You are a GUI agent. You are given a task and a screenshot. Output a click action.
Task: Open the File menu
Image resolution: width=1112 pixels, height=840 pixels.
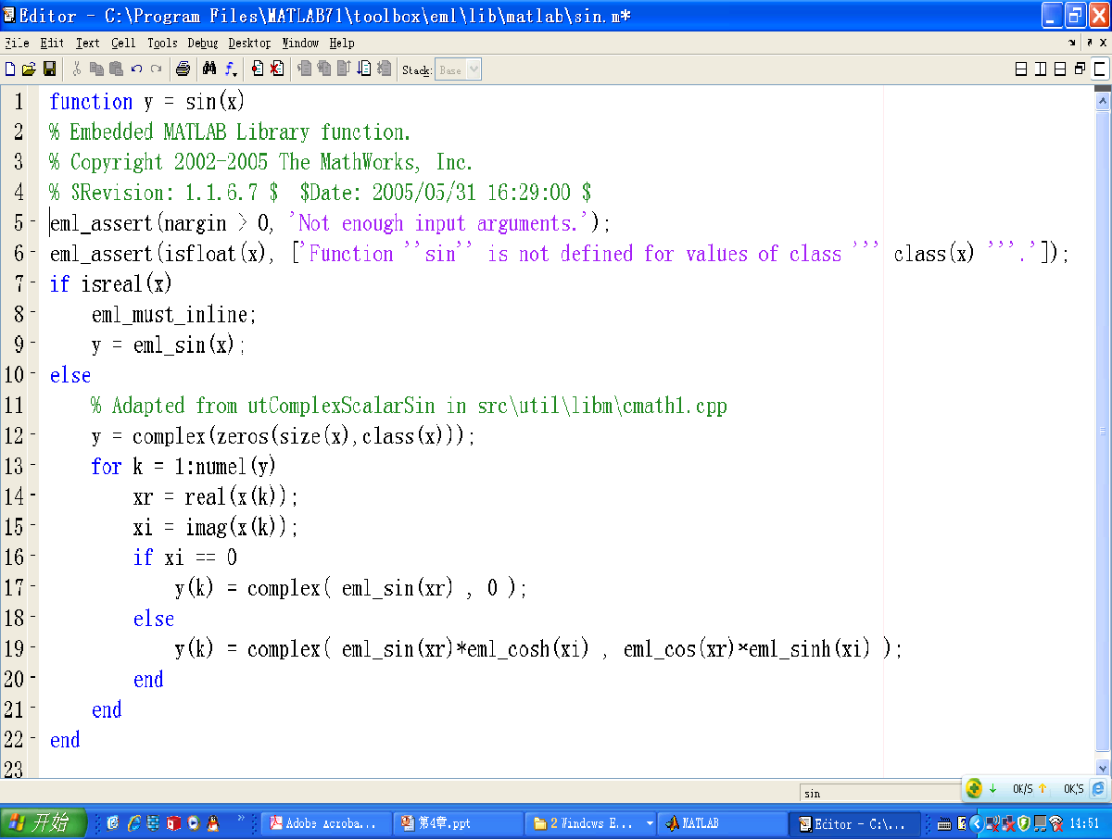[x=17, y=43]
